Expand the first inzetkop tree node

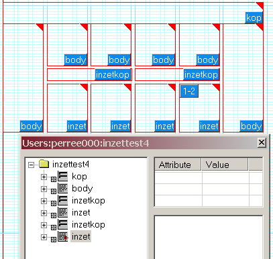[44, 201]
